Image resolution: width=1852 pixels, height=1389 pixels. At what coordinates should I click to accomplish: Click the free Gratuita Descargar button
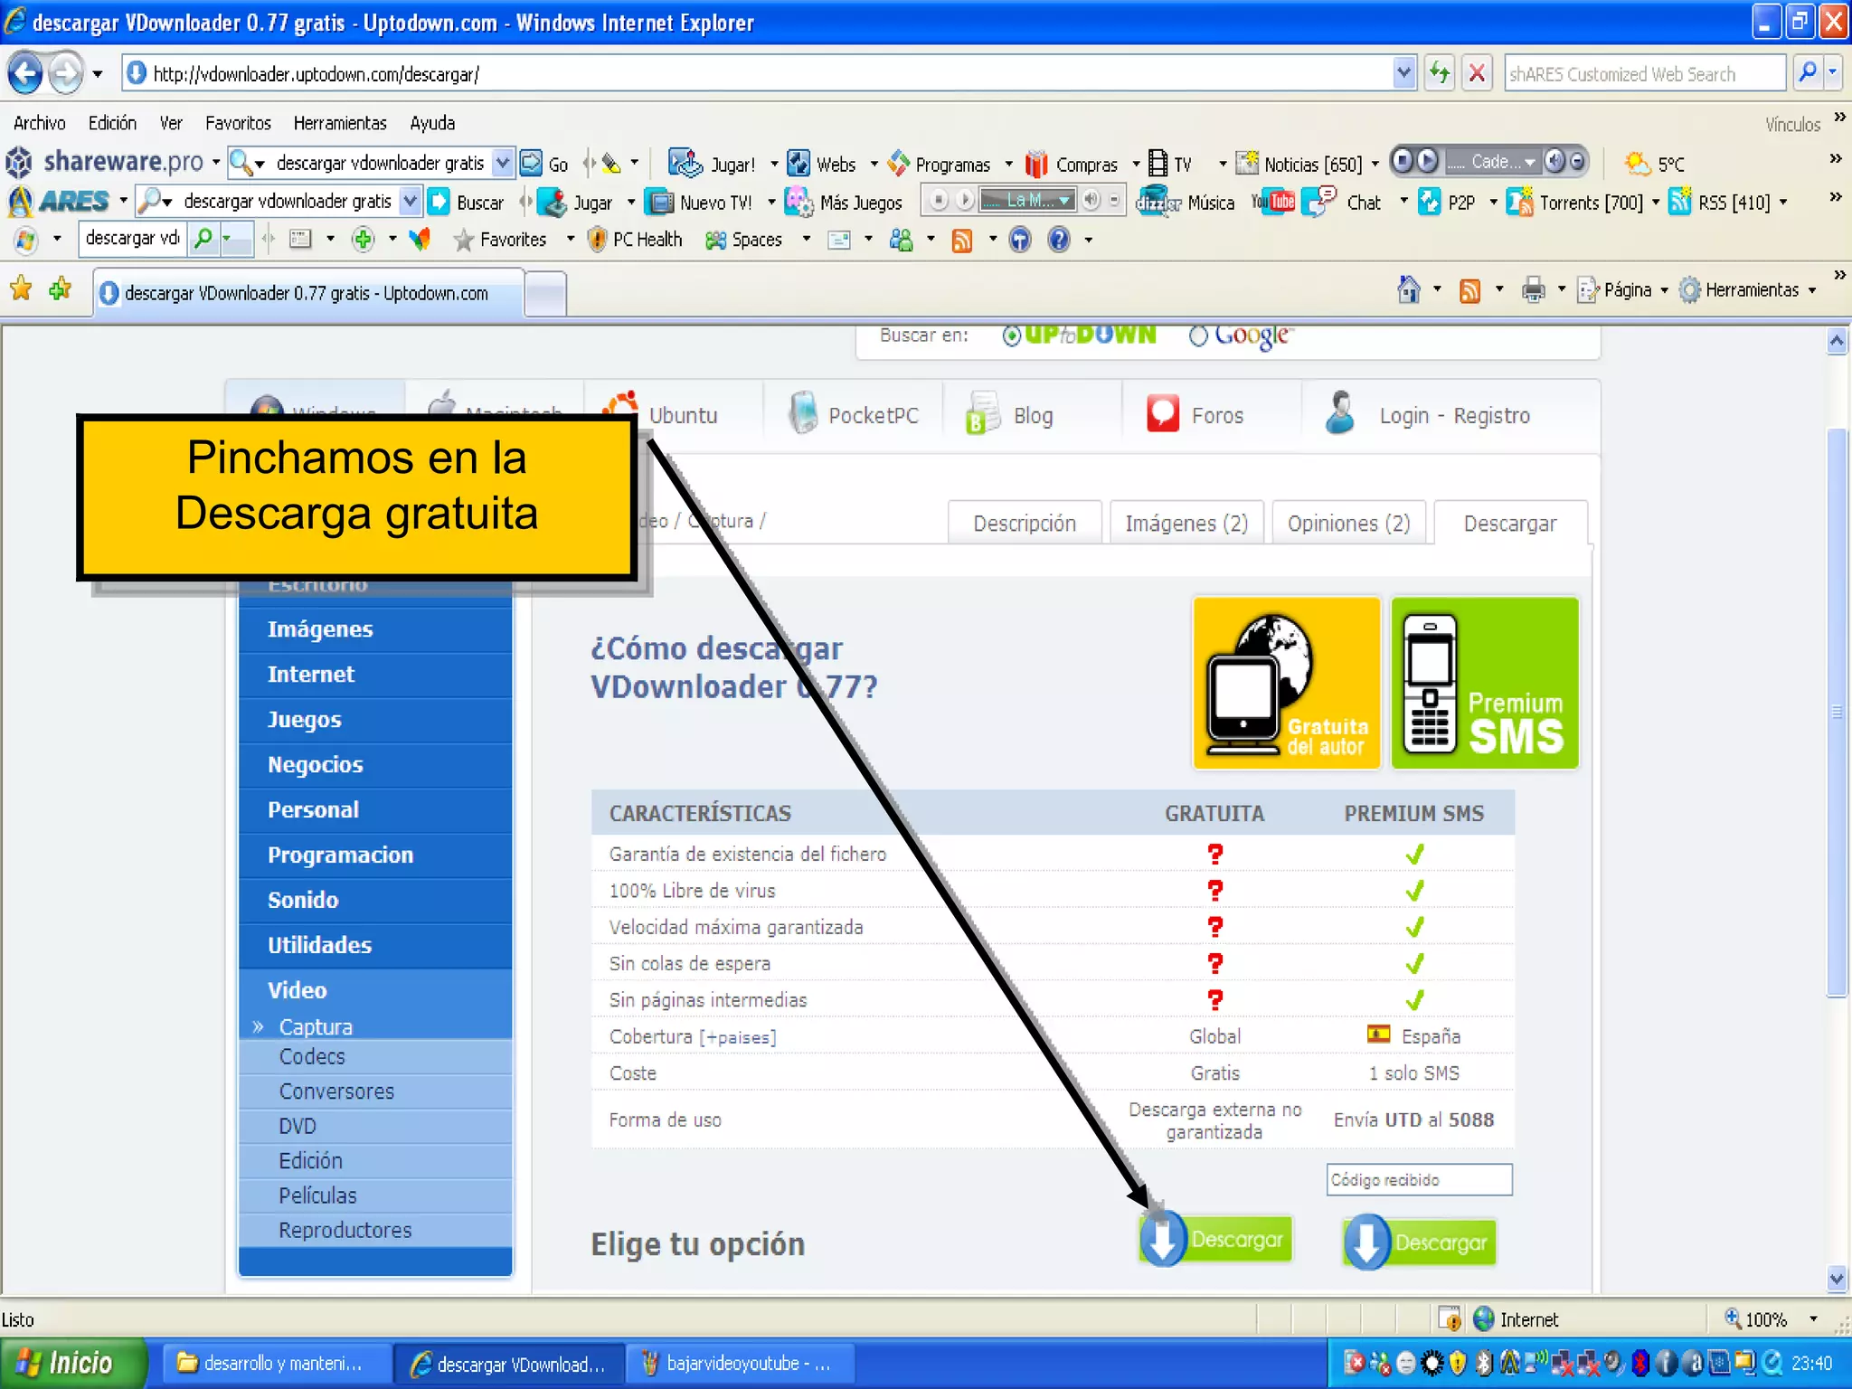point(1216,1239)
